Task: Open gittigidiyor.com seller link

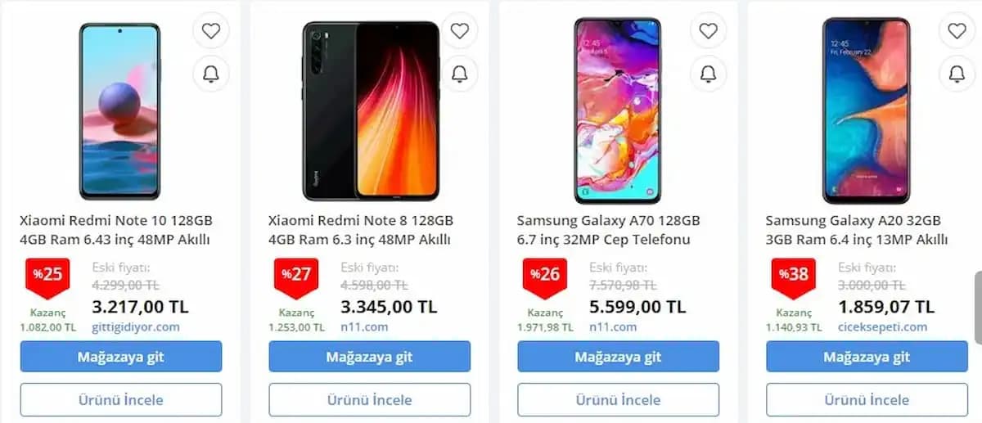Action: click(x=136, y=326)
